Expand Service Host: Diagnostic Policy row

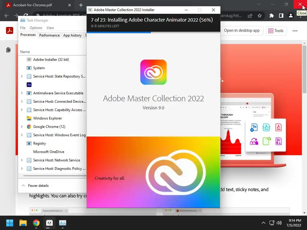[22, 169]
